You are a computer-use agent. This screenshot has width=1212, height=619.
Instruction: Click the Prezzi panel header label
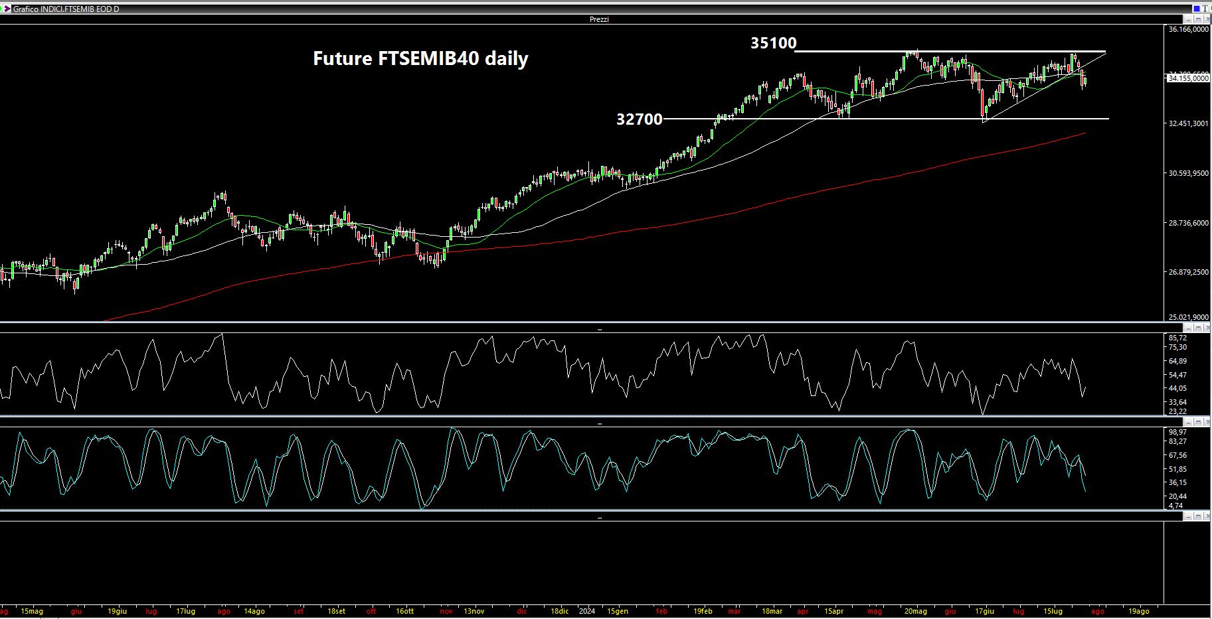[x=599, y=19]
